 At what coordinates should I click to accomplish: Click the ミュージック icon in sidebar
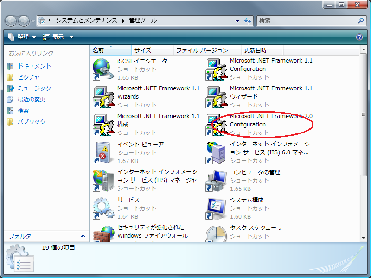(x=10, y=88)
